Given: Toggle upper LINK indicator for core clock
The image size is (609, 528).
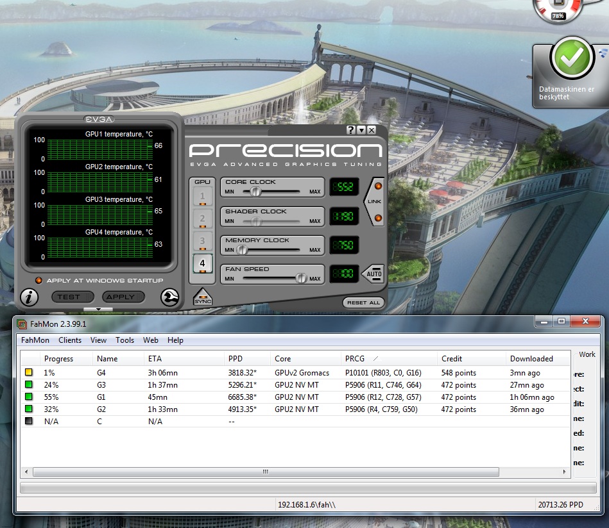Looking at the screenshot, I should point(378,186).
